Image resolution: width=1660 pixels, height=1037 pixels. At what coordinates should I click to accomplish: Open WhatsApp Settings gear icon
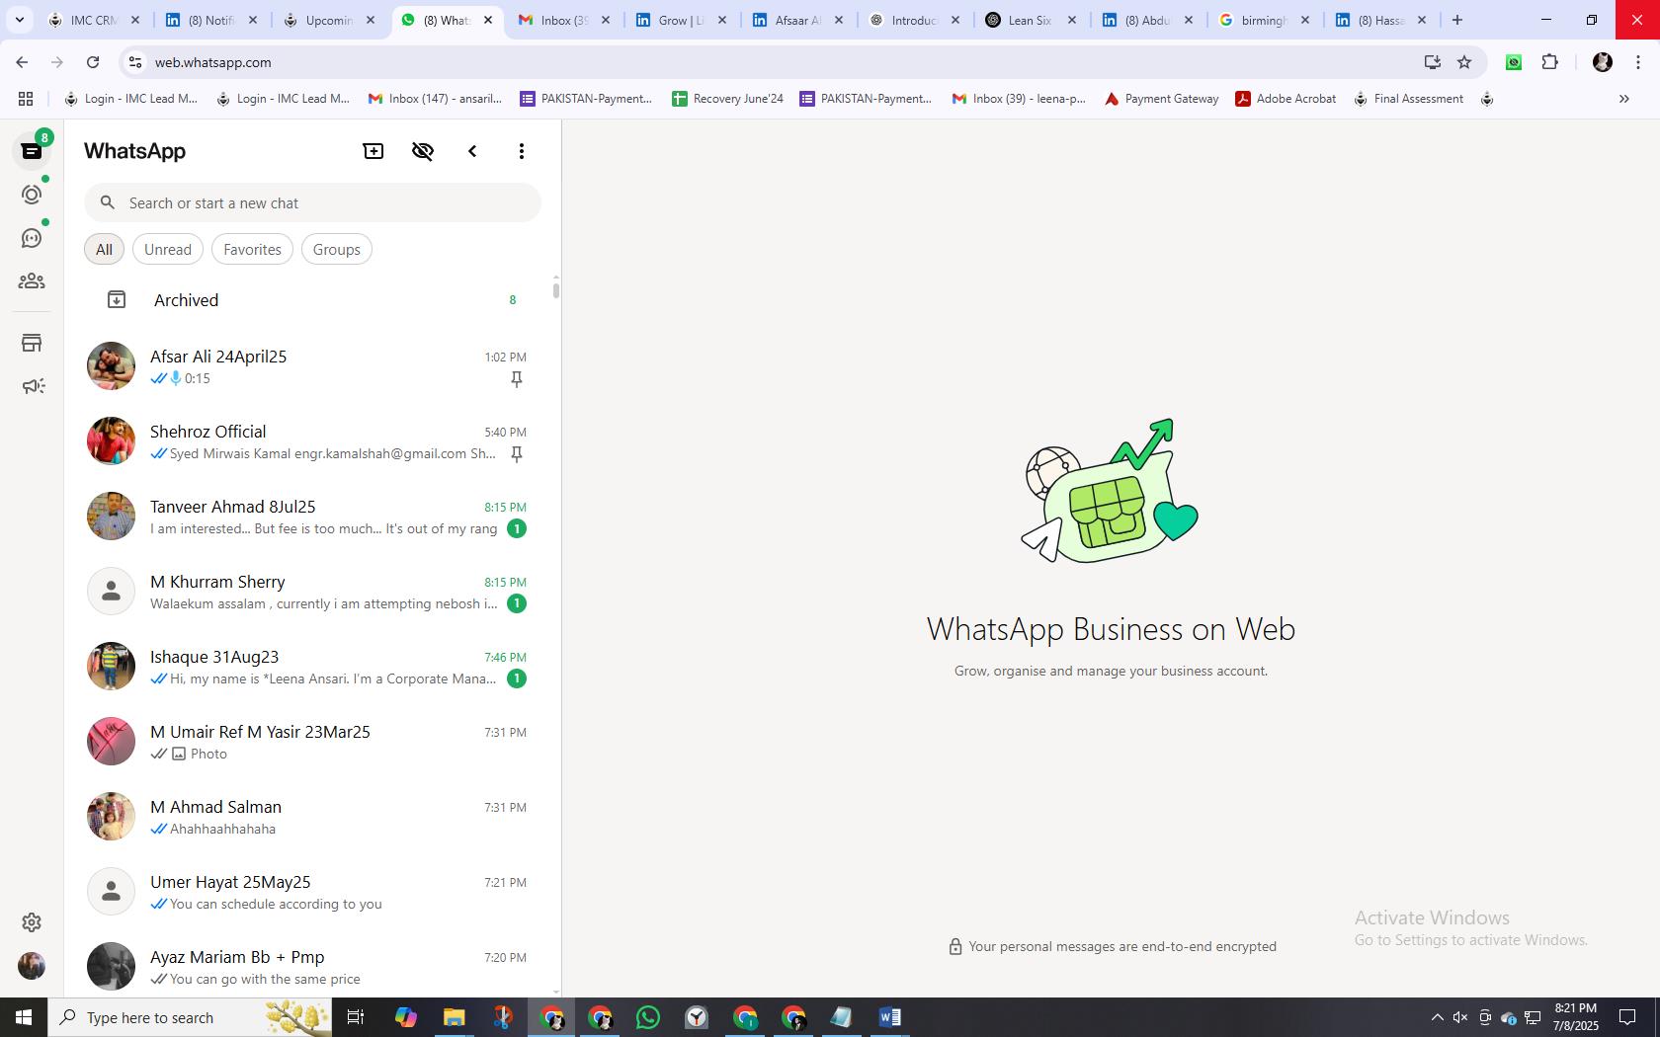tap(32, 922)
